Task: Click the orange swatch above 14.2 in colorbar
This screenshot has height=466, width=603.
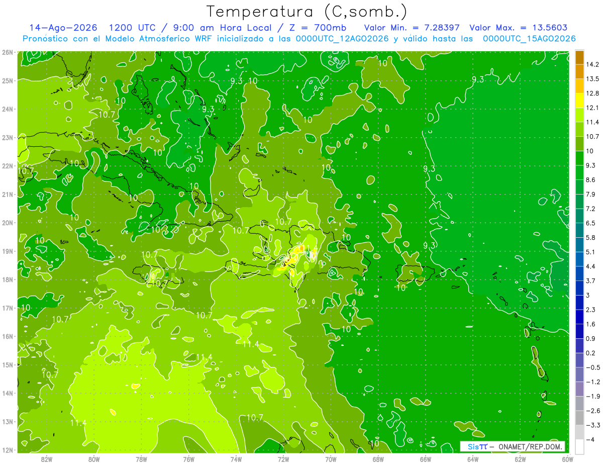Action: pos(579,57)
